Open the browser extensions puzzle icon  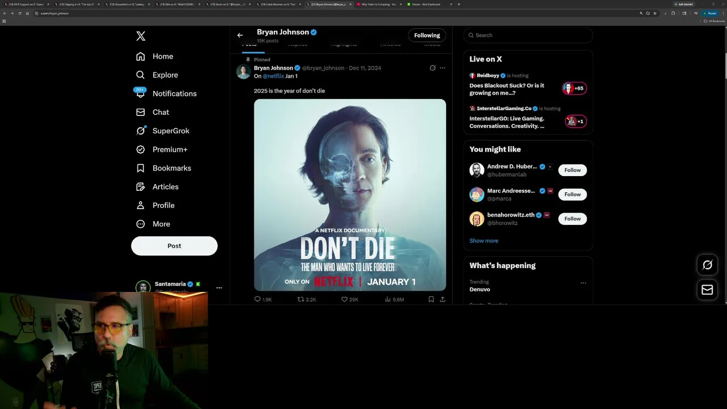point(673,13)
